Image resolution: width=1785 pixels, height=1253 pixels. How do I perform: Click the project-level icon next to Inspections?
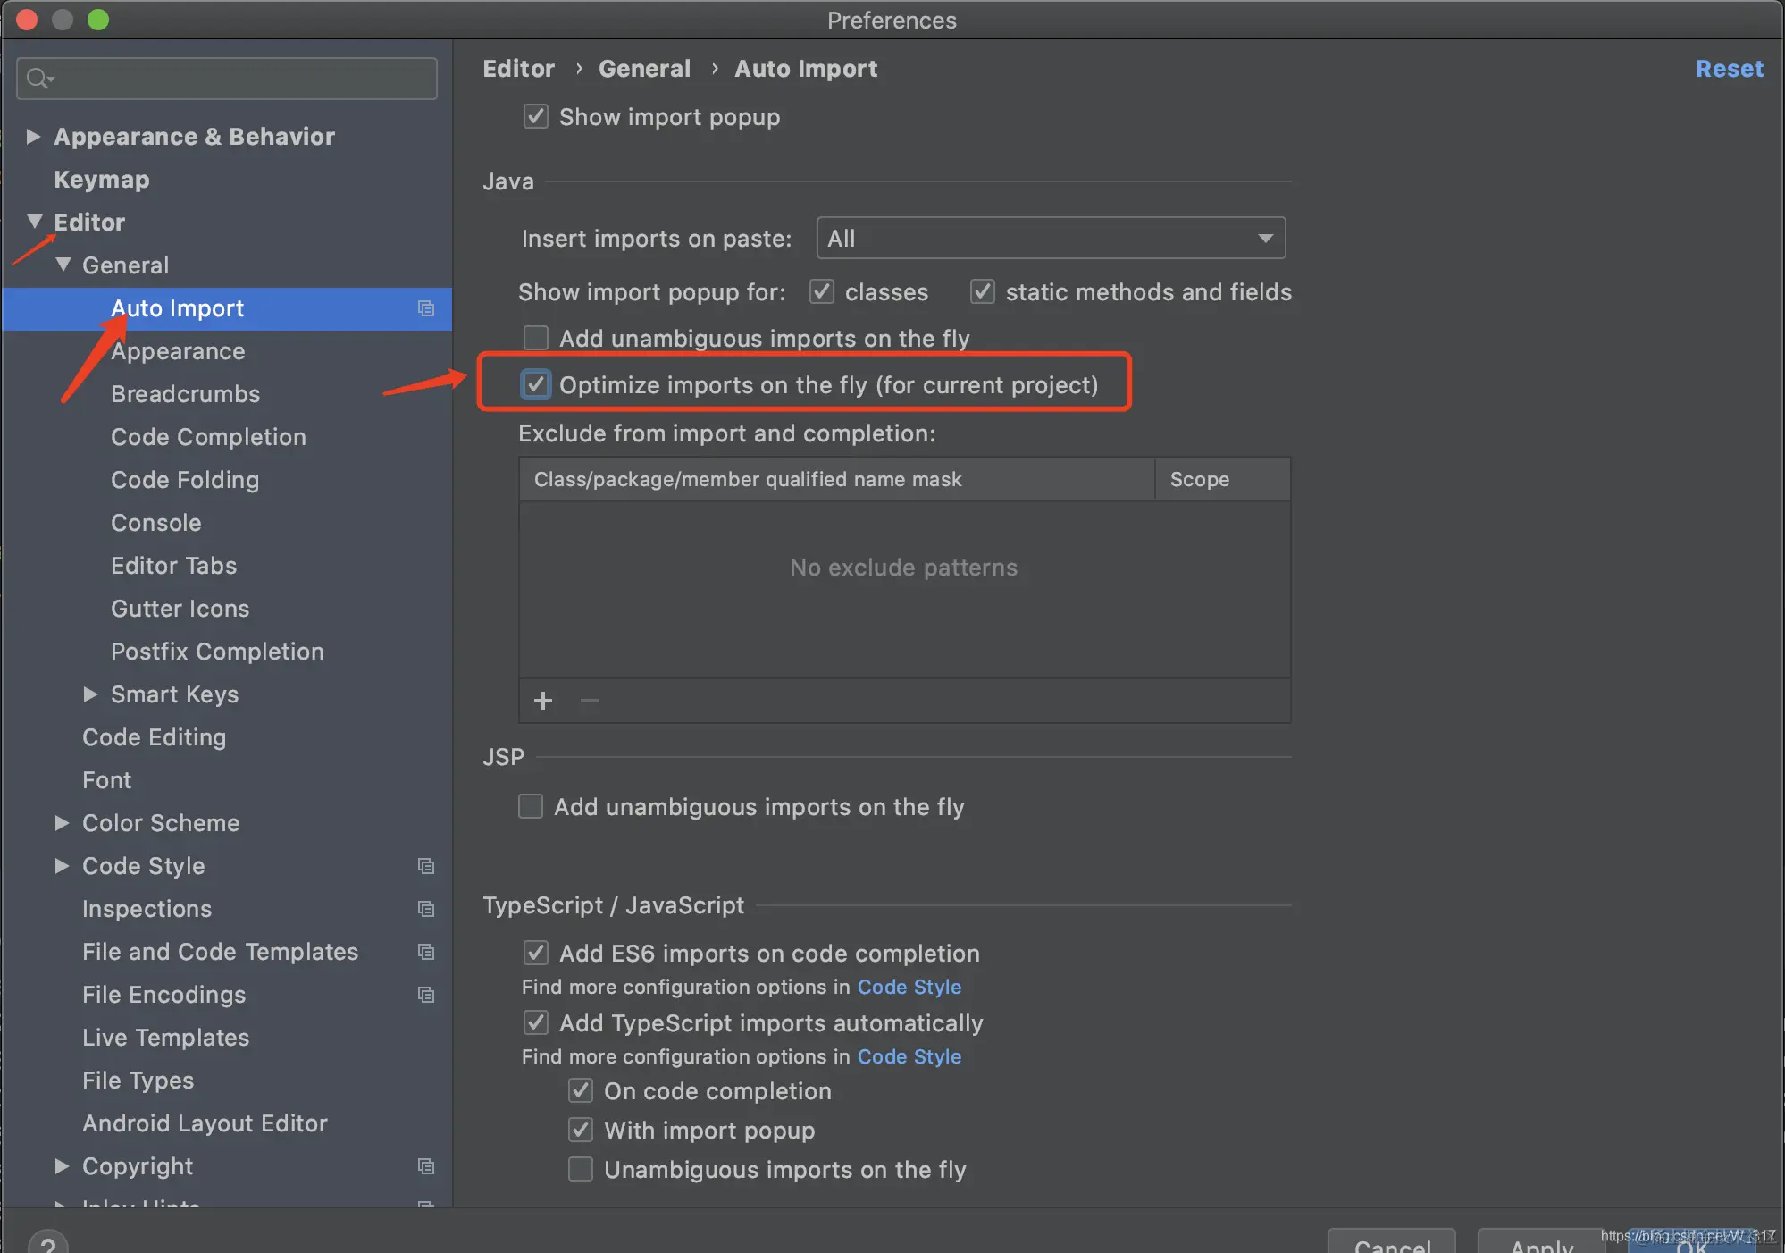point(426,909)
